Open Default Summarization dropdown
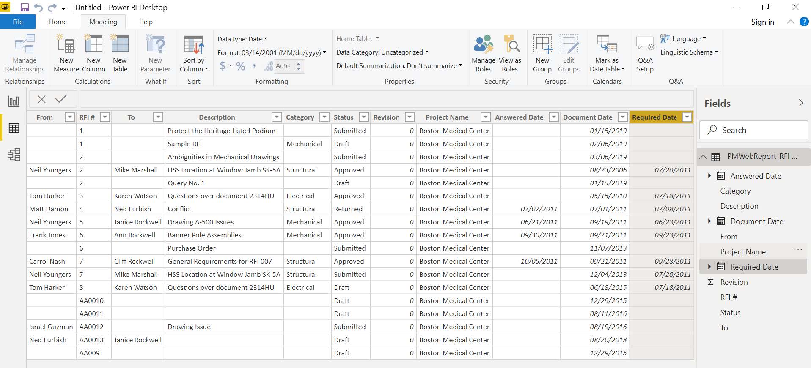The image size is (811, 368). pyautogui.click(x=399, y=65)
